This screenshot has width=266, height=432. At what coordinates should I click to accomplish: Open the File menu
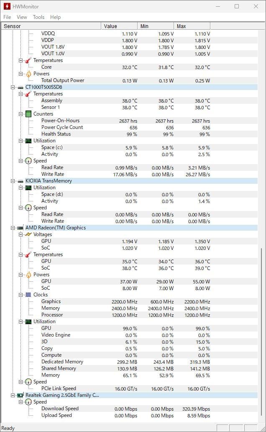coord(7,17)
